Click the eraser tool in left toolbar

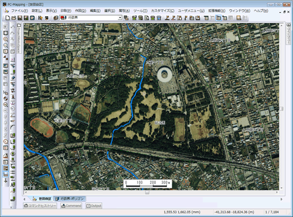coord(13,78)
